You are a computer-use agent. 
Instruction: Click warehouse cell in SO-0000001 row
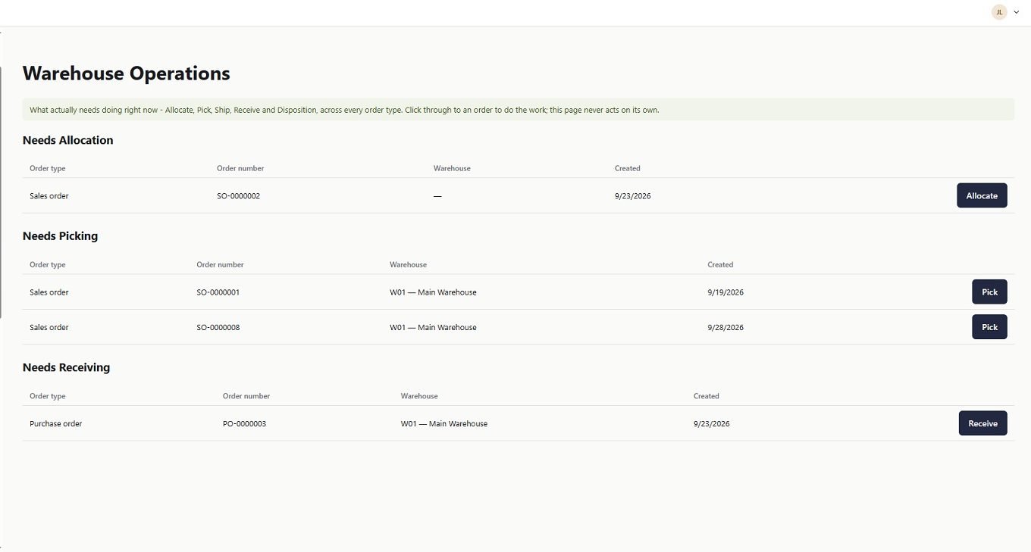[433, 292]
